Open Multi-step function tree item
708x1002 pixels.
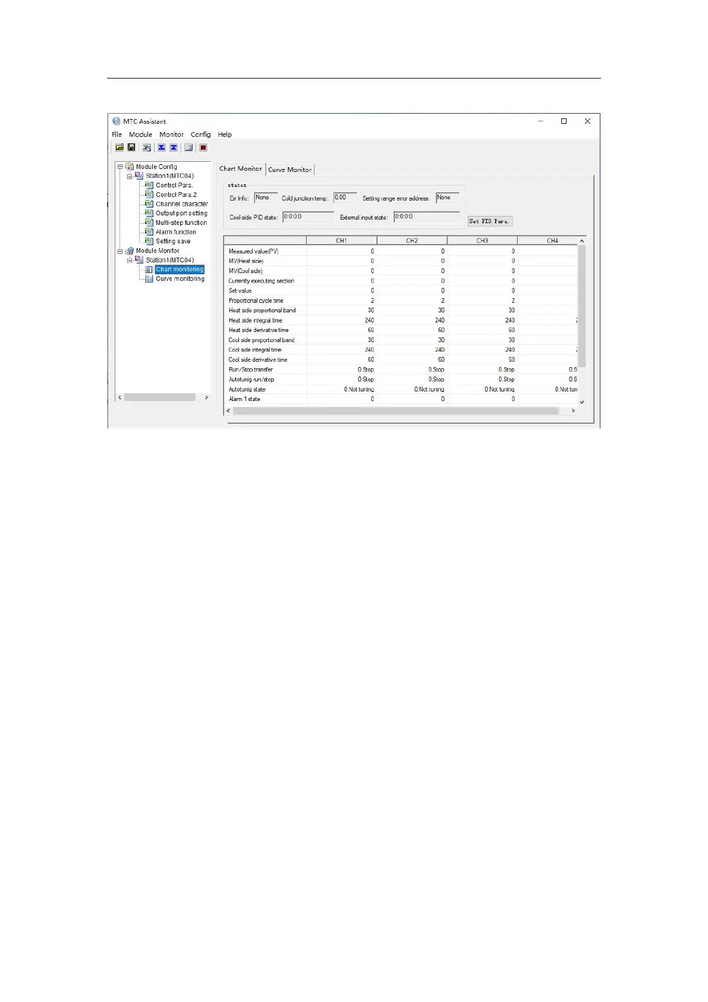(x=181, y=223)
